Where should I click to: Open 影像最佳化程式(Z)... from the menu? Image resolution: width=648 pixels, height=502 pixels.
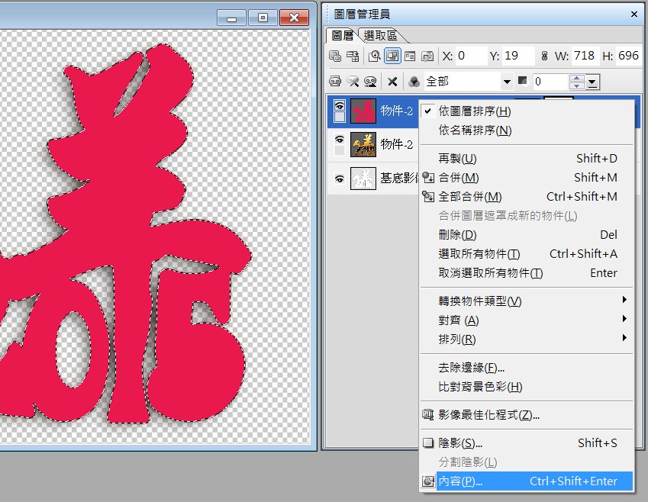tap(527, 414)
